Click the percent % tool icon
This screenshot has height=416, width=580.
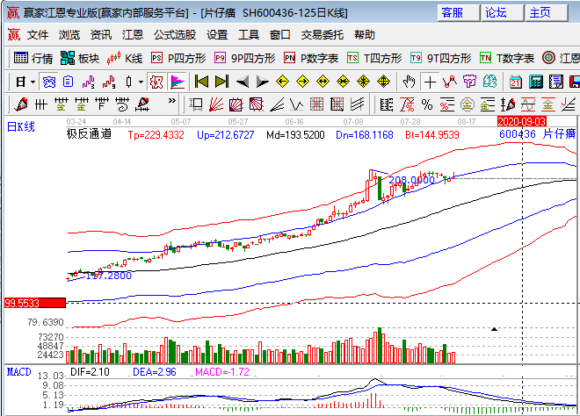pyautogui.click(x=427, y=105)
